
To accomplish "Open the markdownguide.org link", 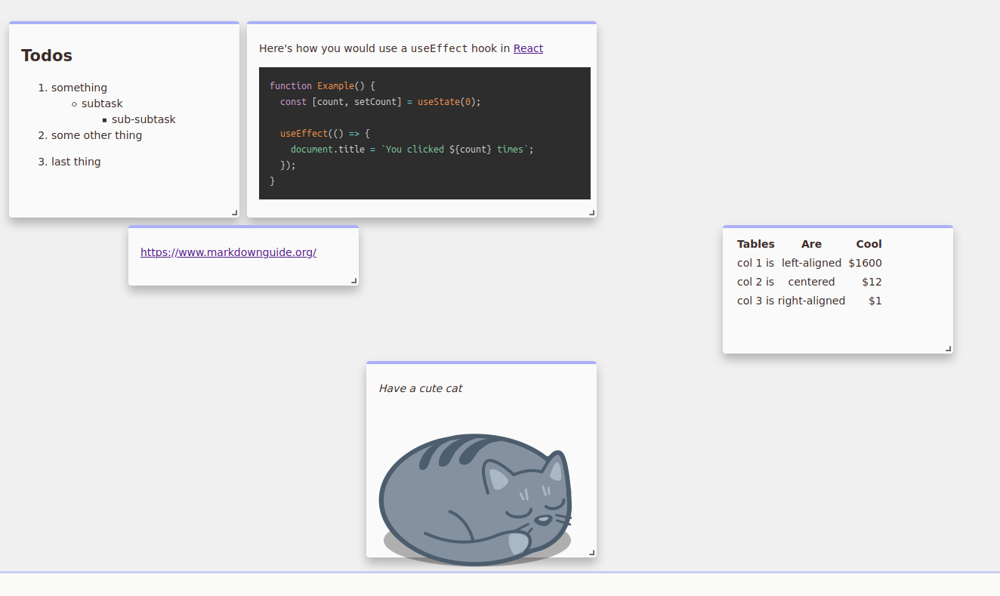I will 228,252.
